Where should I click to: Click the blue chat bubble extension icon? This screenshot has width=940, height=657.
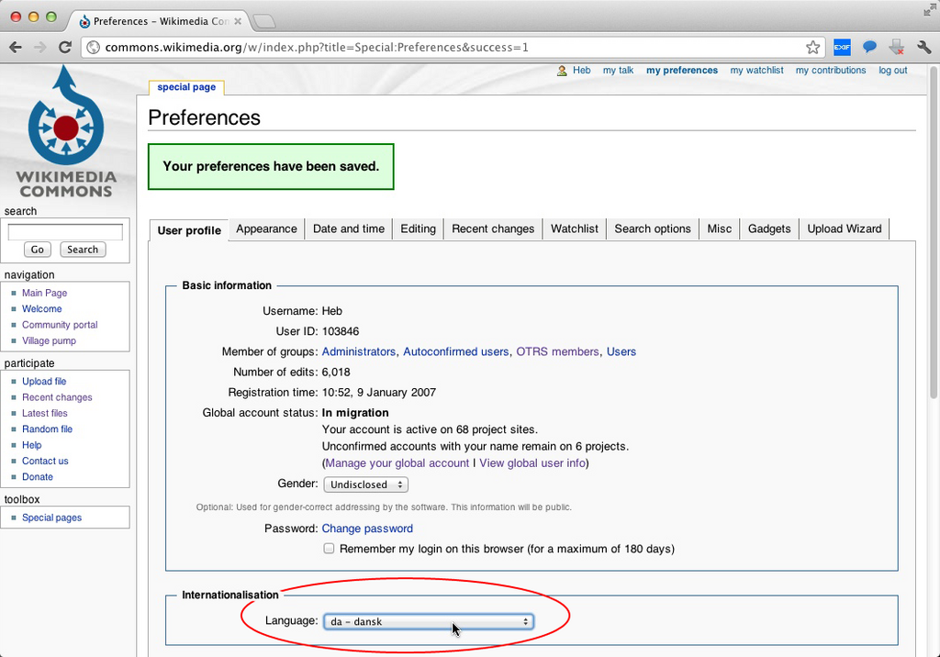[869, 47]
